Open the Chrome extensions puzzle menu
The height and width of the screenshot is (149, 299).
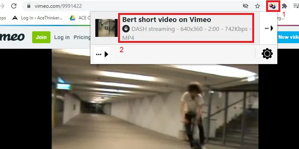coord(285,6)
